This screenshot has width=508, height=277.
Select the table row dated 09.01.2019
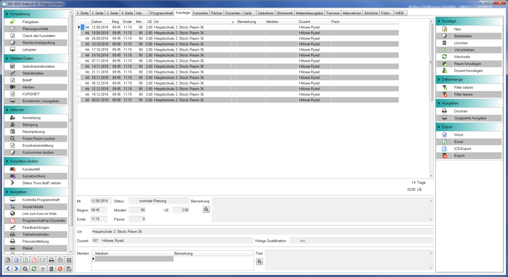[x=238, y=100]
